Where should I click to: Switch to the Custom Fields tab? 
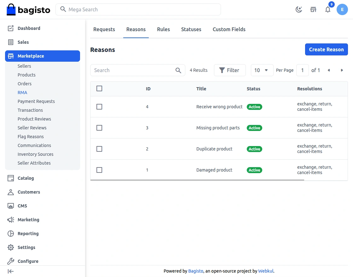[x=229, y=29]
